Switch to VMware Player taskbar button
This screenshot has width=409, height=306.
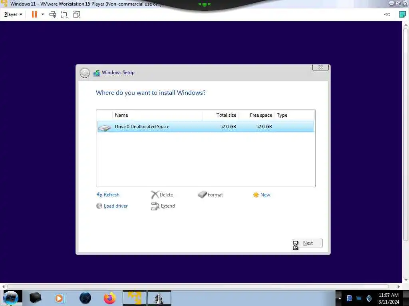point(135,298)
